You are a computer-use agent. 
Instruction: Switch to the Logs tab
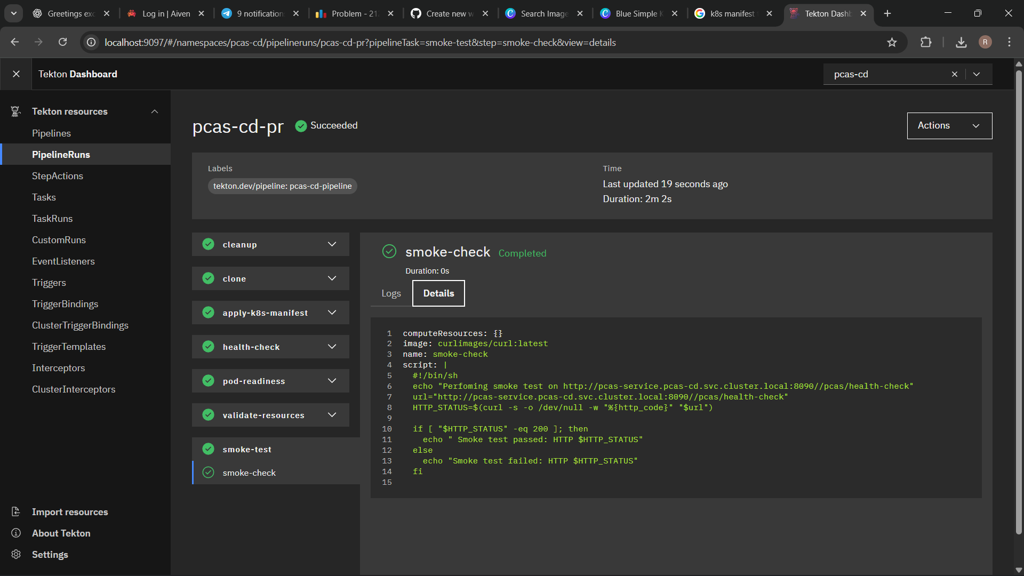(x=391, y=293)
